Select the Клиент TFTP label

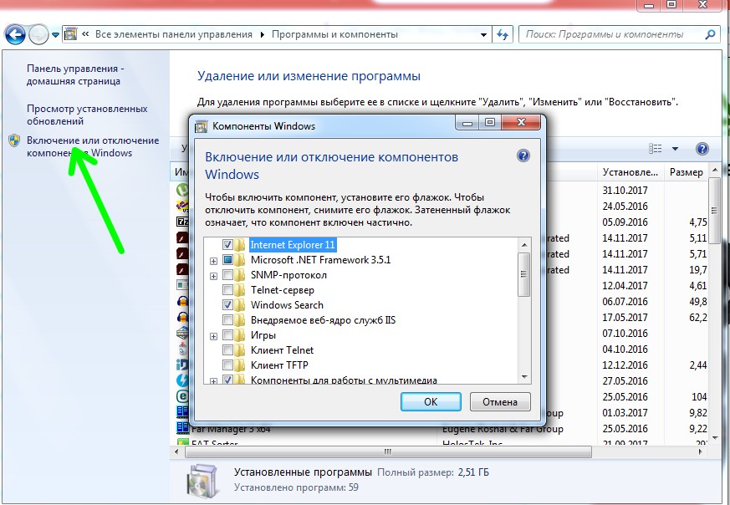(x=279, y=365)
